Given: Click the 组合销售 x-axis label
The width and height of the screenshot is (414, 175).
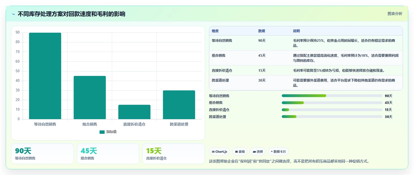Looking at the screenshot, I should [90, 124].
